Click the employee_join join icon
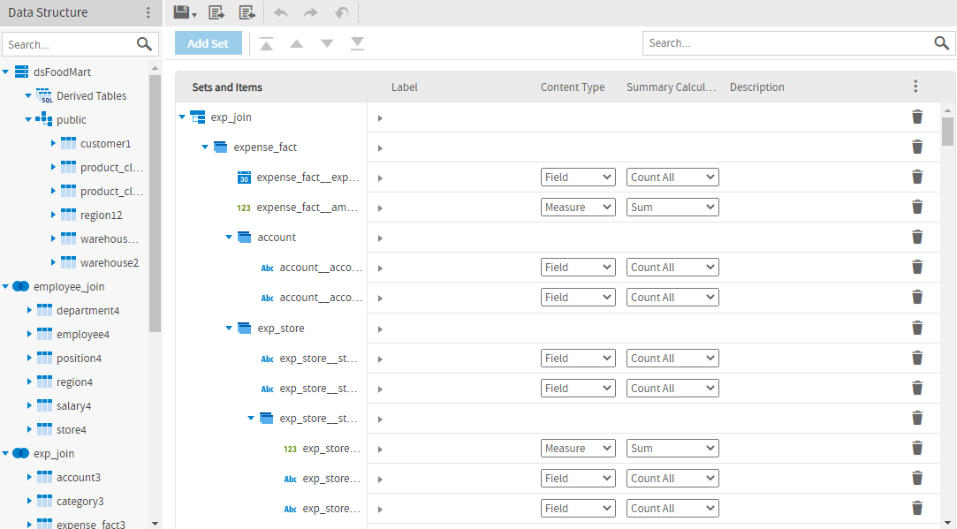This screenshot has height=529, width=957. coord(20,286)
